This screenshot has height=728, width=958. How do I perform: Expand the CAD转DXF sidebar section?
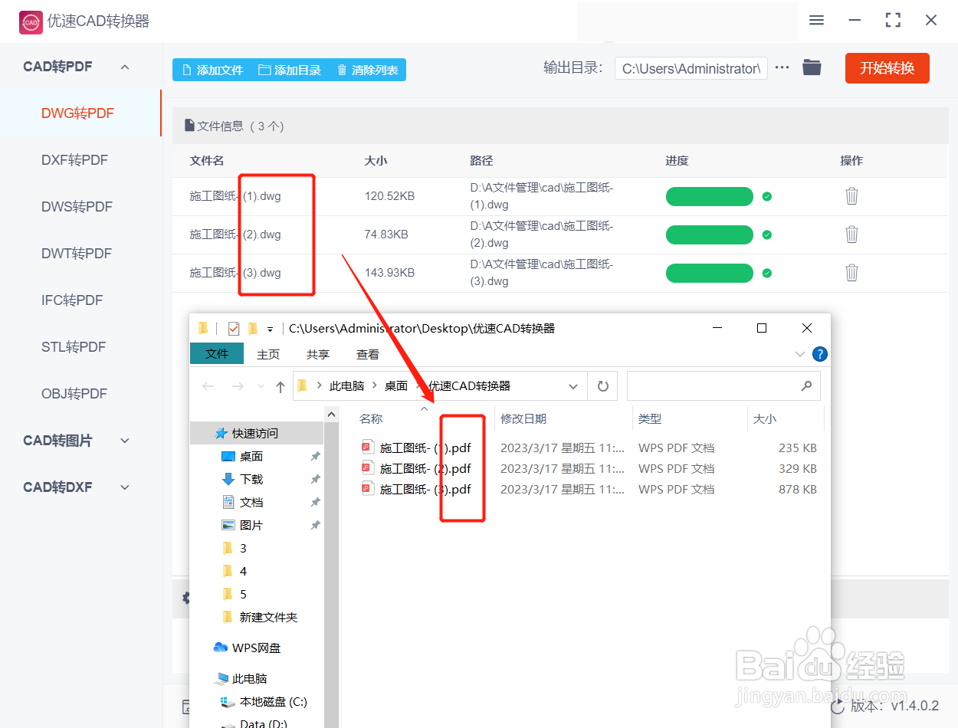125,487
